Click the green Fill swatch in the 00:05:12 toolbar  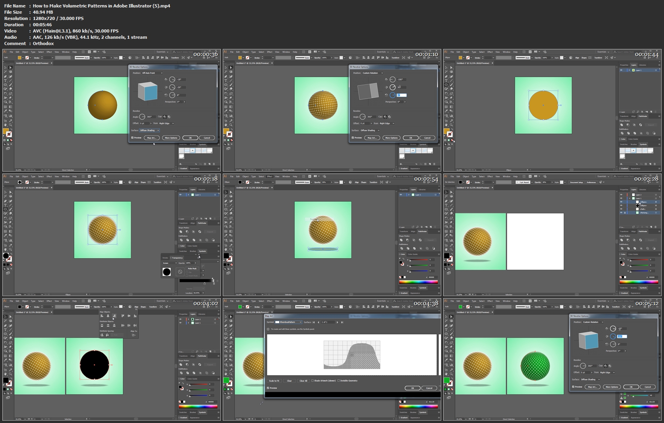tap(447, 380)
